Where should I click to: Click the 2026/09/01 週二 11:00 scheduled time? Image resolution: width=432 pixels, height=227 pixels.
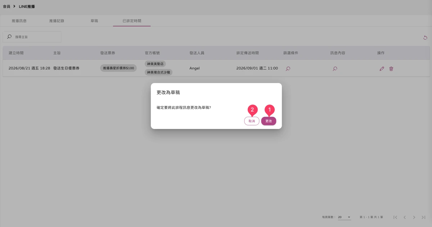[257, 68]
